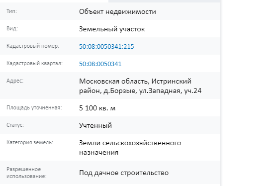Click the 'Статус:' field label
276x186 pixels.
click(x=15, y=125)
